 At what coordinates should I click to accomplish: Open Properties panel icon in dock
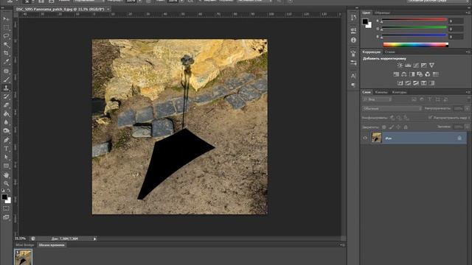(353, 30)
